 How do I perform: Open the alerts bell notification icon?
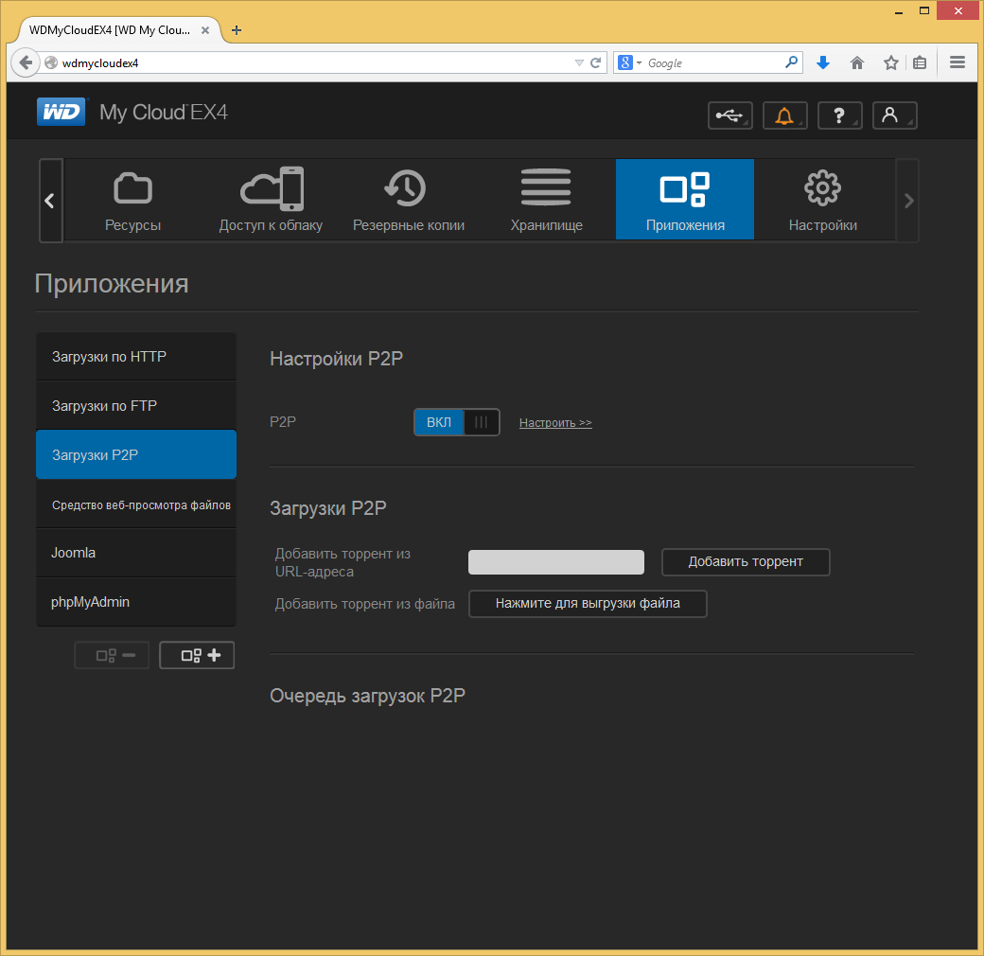tap(784, 115)
